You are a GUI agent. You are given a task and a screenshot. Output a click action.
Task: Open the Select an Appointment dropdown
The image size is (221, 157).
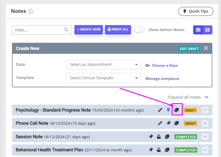(x=103, y=65)
